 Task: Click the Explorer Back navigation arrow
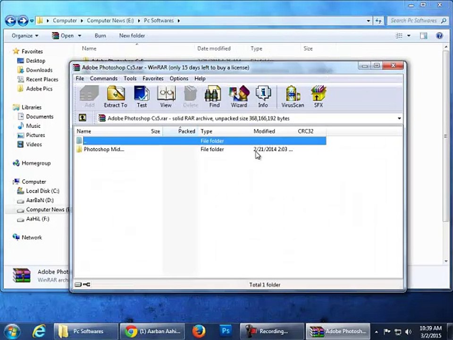[x=10, y=20]
